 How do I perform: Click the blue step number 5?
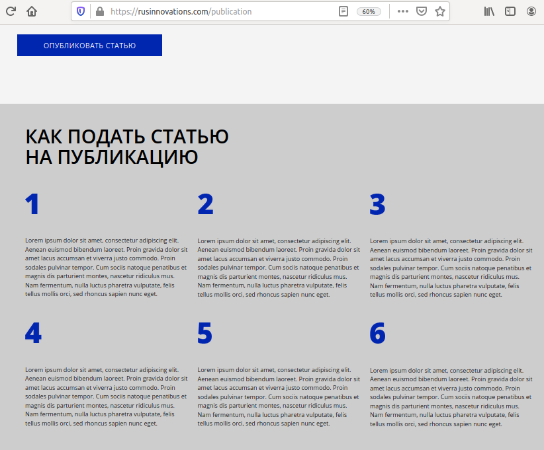[204, 333]
